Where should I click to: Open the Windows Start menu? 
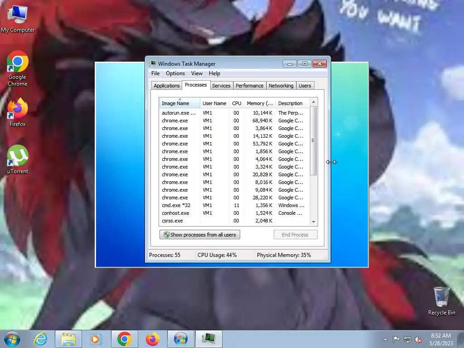pos(12,339)
